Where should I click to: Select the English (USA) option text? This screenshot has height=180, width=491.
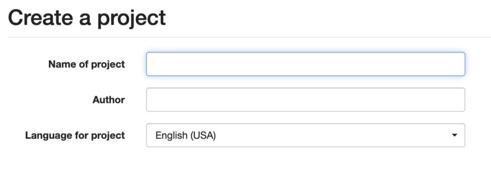pyautogui.click(x=186, y=135)
